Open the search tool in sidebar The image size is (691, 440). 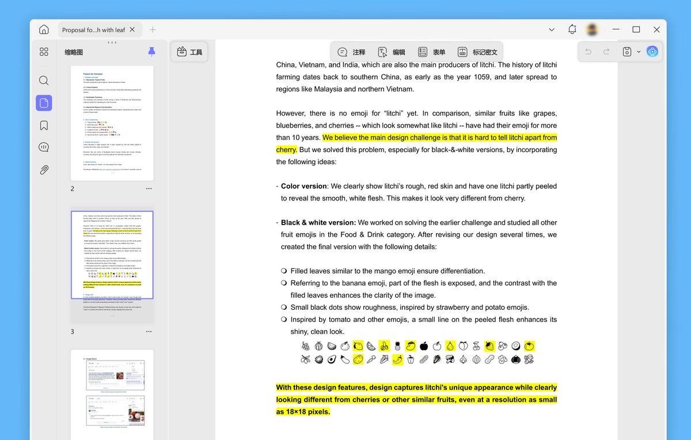(44, 81)
